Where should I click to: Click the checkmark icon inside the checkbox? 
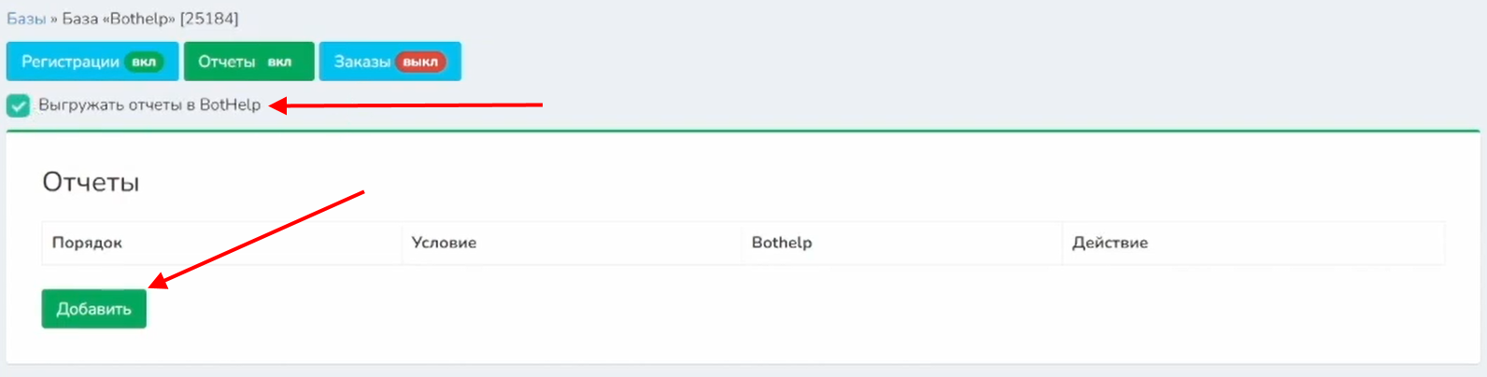click(x=18, y=105)
